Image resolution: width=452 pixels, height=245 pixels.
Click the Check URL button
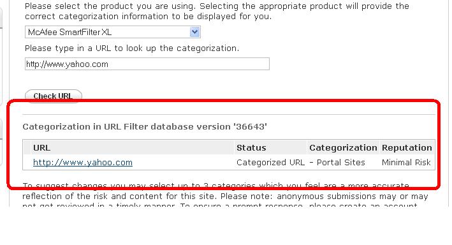pyautogui.click(x=54, y=96)
